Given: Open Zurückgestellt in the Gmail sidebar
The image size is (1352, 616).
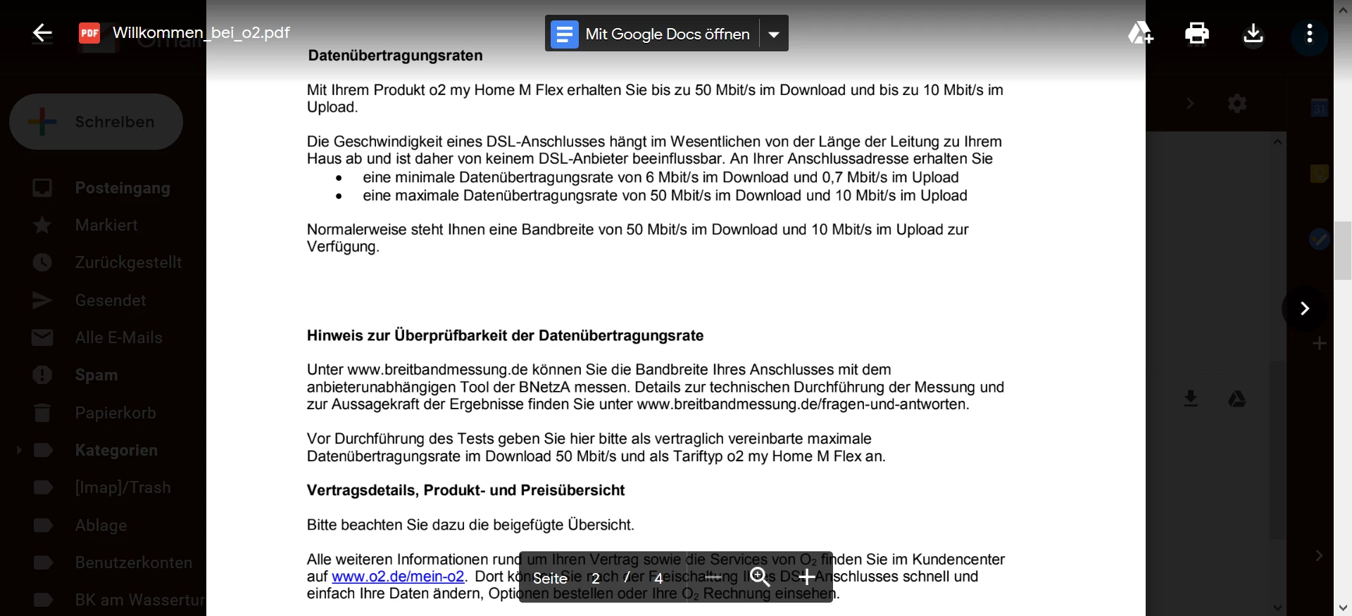Looking at the screenshot, I should pyautogui.click(x=128, y=262).
